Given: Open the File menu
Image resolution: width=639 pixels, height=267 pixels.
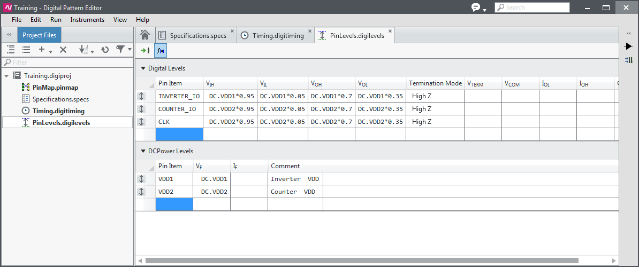Looking at the screenshot, I should coord(17,20).
